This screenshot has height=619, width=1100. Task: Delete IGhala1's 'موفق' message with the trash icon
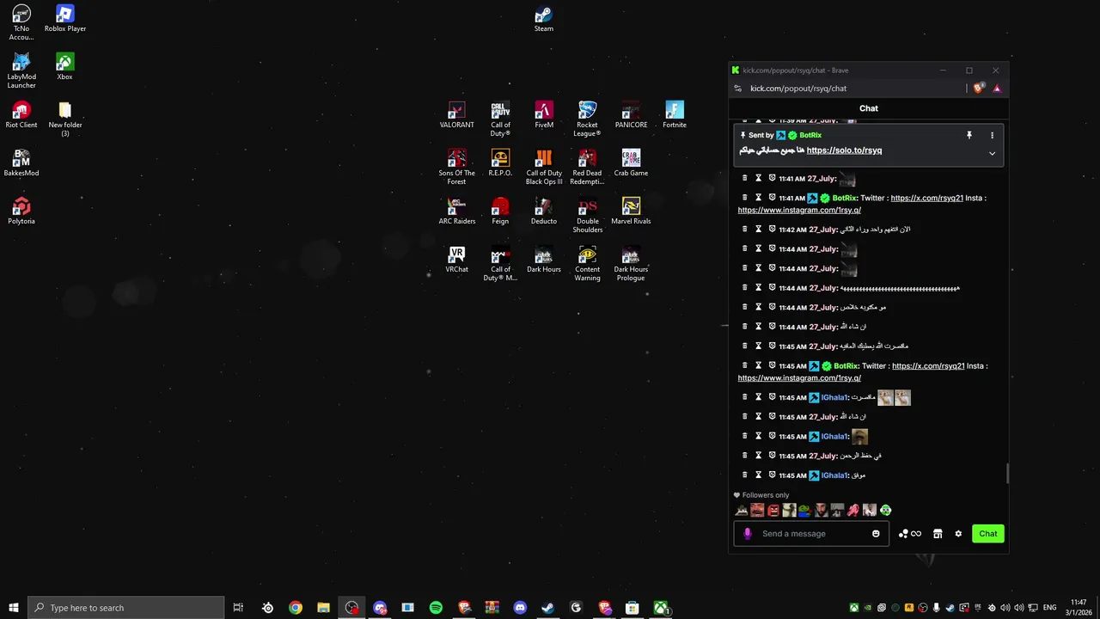coord(744,475)
